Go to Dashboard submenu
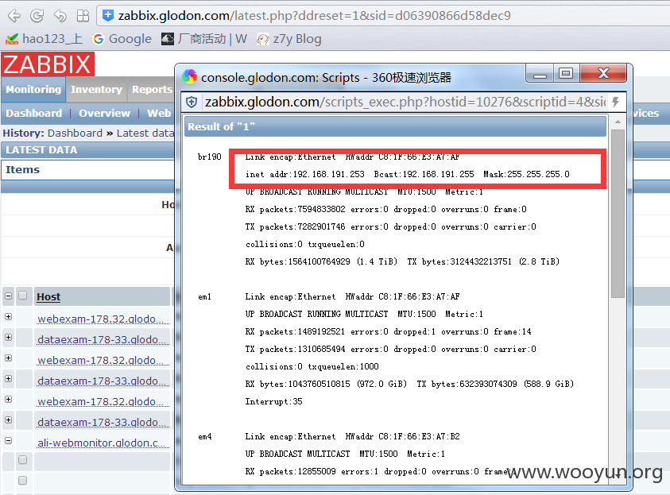Image resolution: width=670 pixels, height=495 pixels. 33,113
